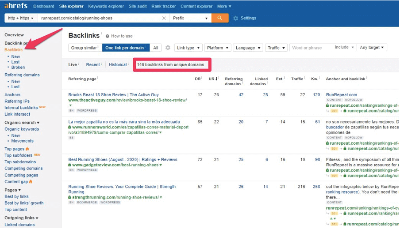This screenshot has width=400, height=229.
Task: Open the Any target dropdown
Action: tap(372, 47)
